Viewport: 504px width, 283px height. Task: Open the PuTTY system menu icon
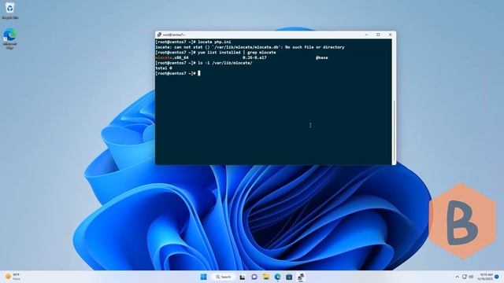pyautogui.click(x=159, y=35)
